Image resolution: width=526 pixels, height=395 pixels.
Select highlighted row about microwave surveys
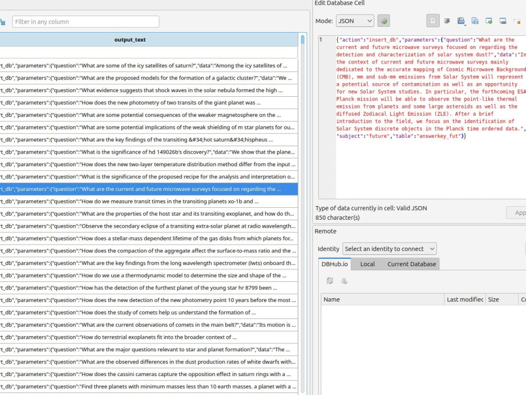pyautogui.click(x=149, y=189)
